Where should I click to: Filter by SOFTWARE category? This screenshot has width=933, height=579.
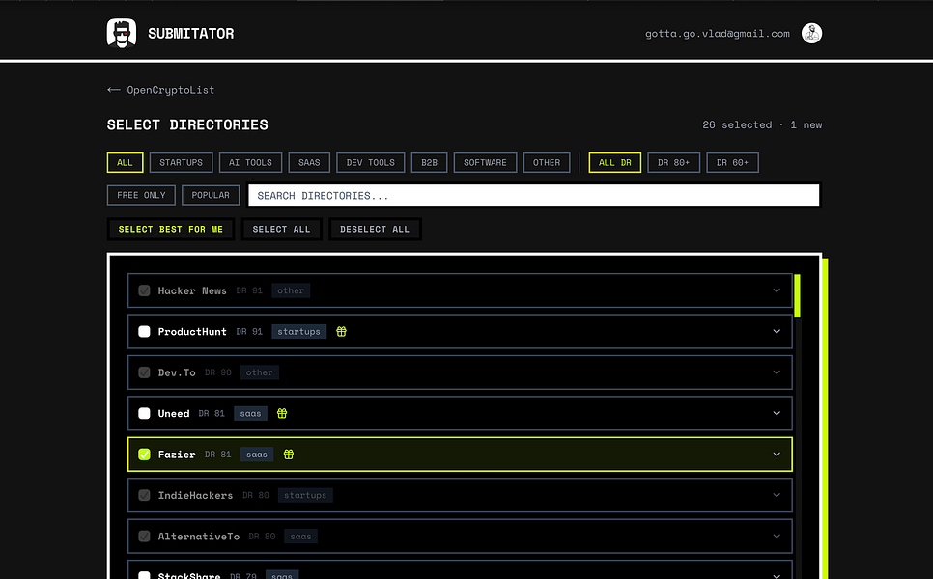coord(485,163)
